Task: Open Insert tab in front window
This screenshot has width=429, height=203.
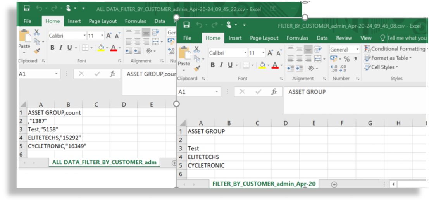Action: pyautogui.click(x=235, y=38)
